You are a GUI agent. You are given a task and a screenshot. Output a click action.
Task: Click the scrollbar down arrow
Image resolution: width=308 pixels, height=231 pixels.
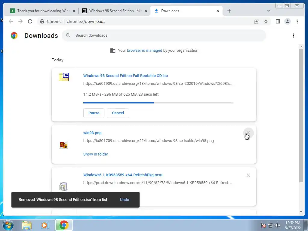[x=301, y=212]
